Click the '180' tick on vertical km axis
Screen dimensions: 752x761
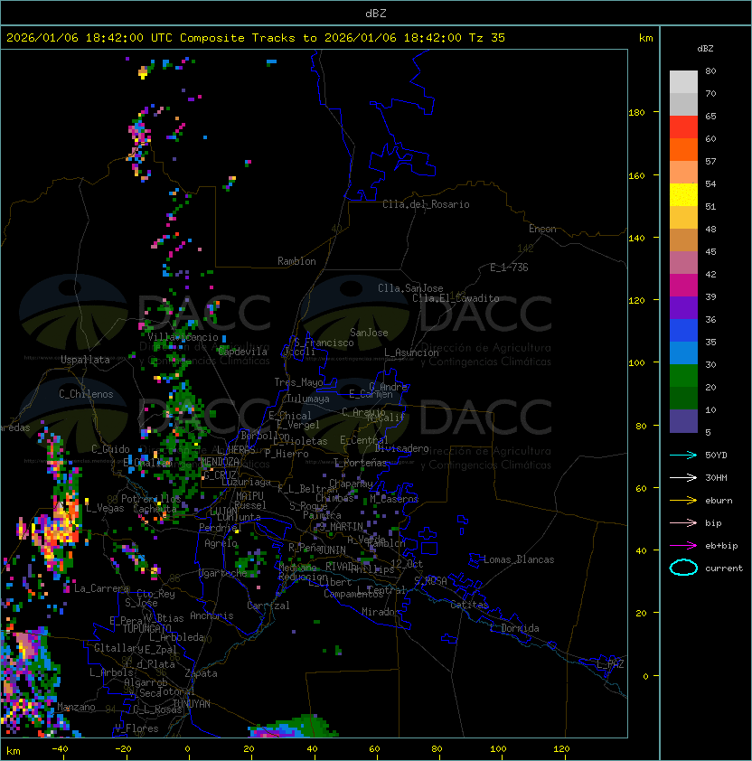[x=636, y=113]
